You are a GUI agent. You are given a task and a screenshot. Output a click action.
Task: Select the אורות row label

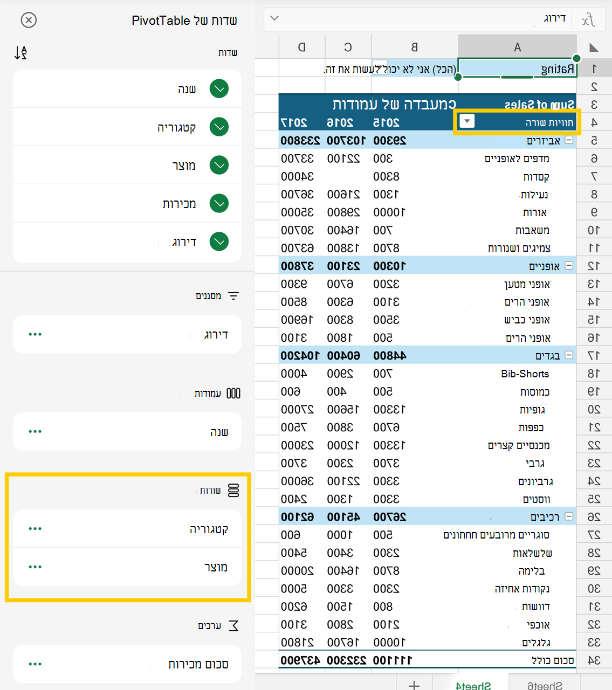[535, 212]
